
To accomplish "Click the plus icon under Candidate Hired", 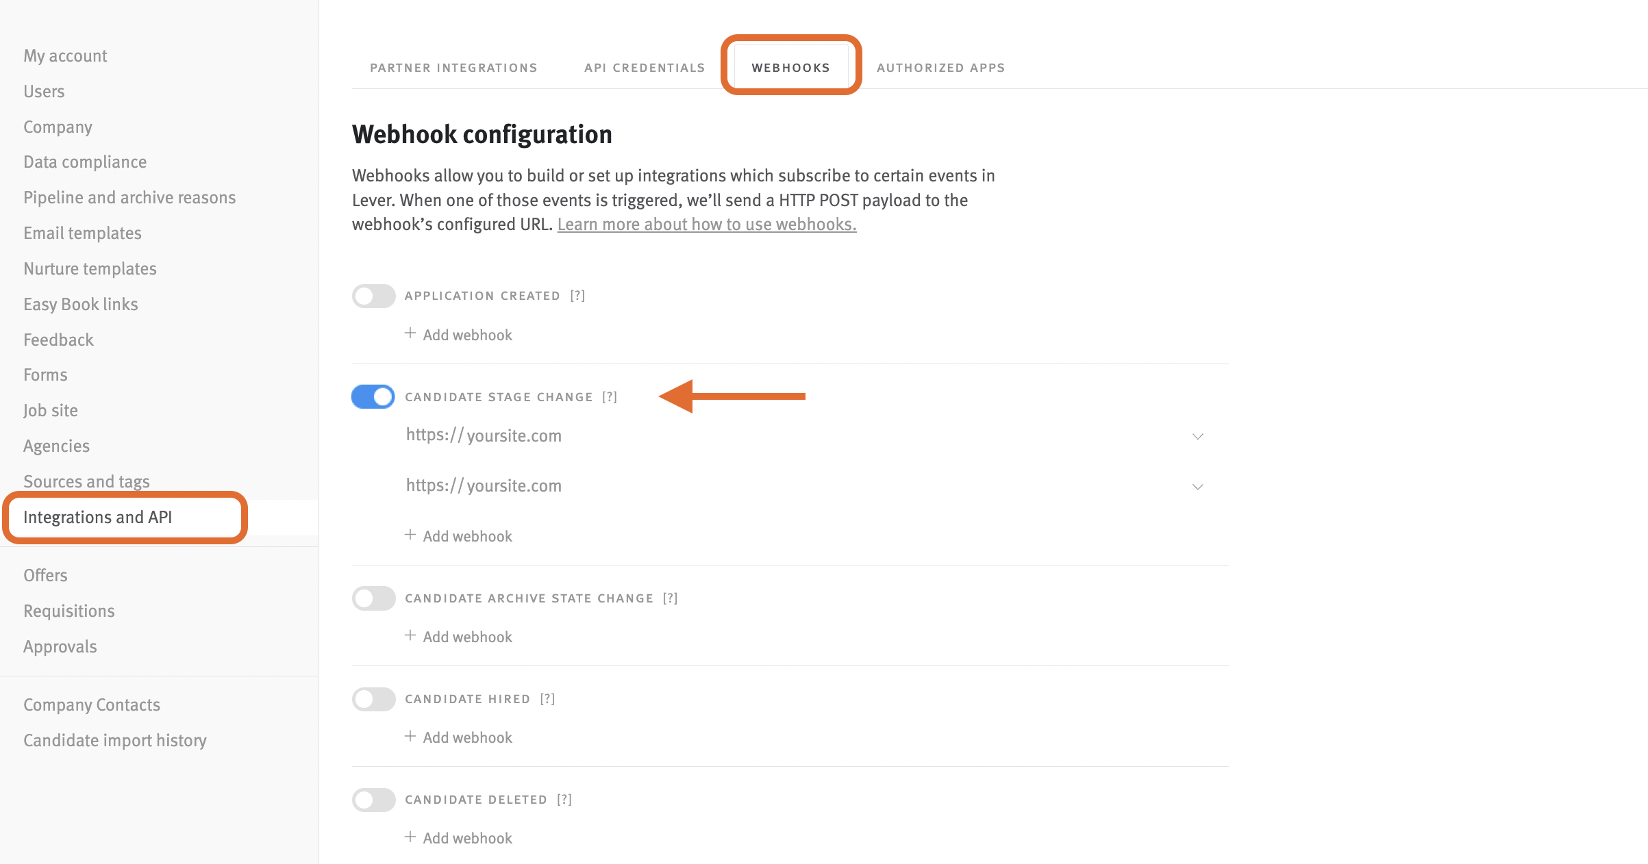I will [410, 736].
